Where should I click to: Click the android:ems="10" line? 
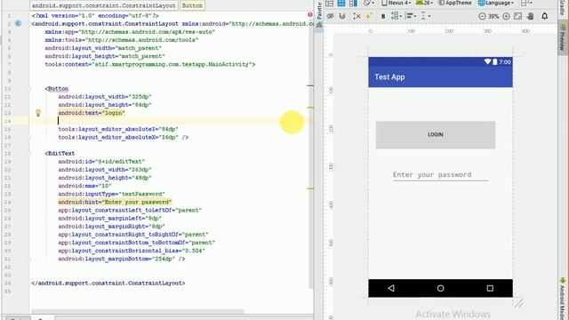coord(84,186)
